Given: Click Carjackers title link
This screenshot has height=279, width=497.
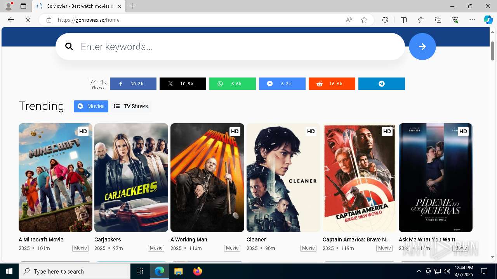Looking at the screenshot, I should [108, 239].
